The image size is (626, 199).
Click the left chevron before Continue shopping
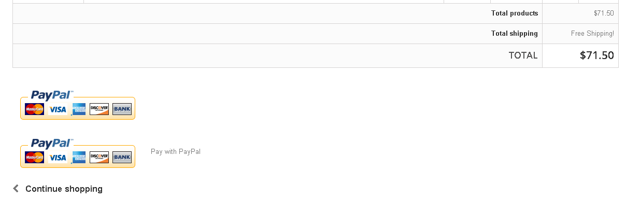pos(16,188)
